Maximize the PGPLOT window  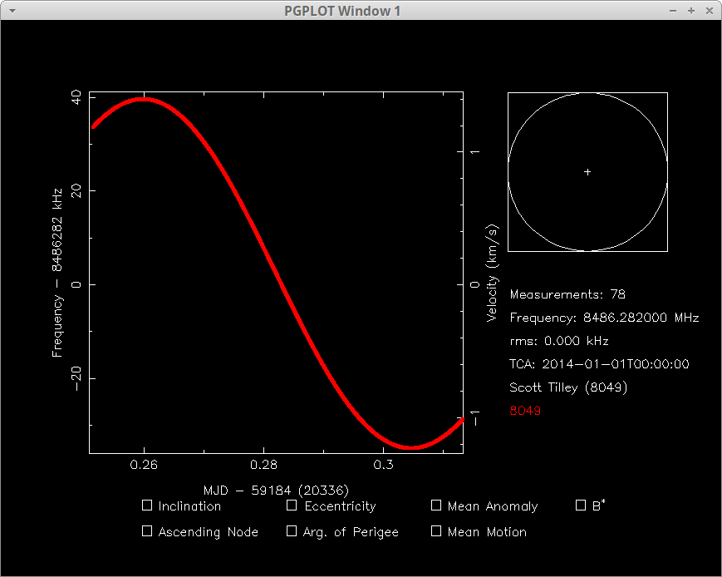[691, 11]
